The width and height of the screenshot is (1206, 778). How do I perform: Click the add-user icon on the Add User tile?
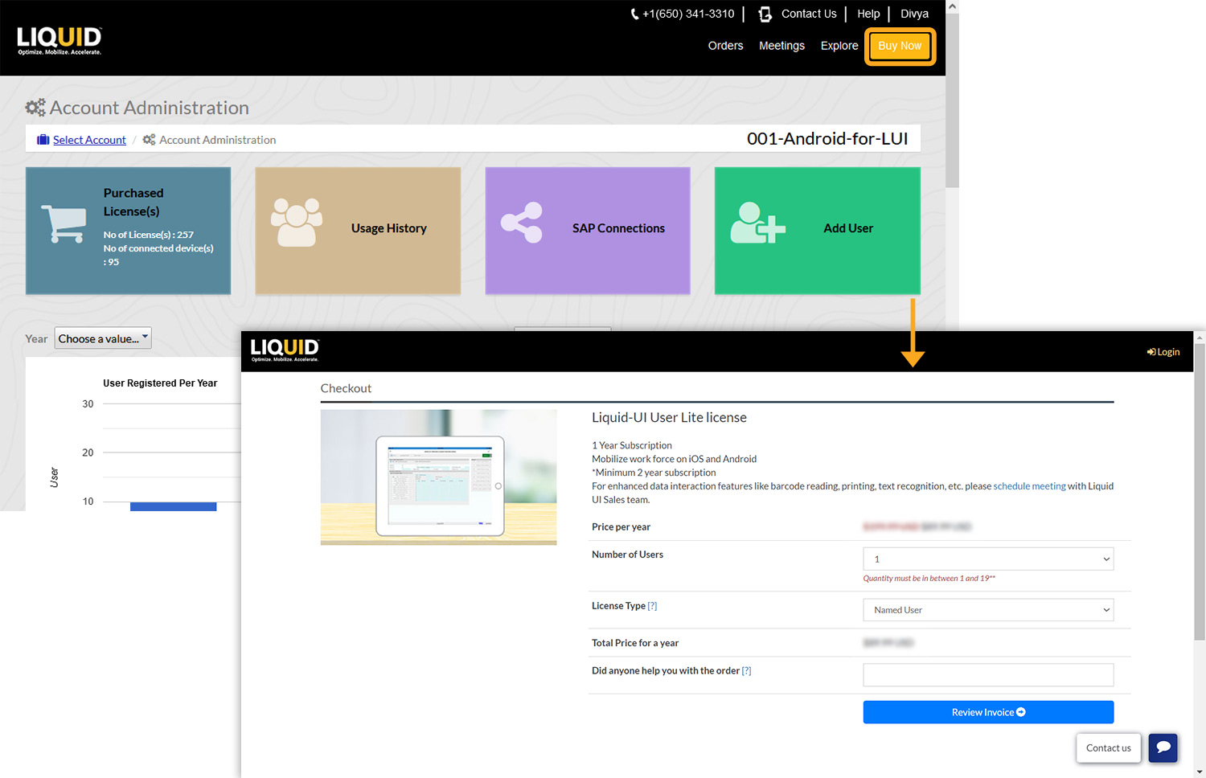tap(757, 223)
